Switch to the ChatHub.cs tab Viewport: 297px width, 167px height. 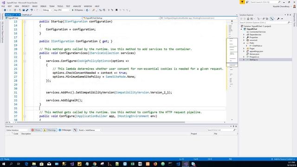click(27, 15)
